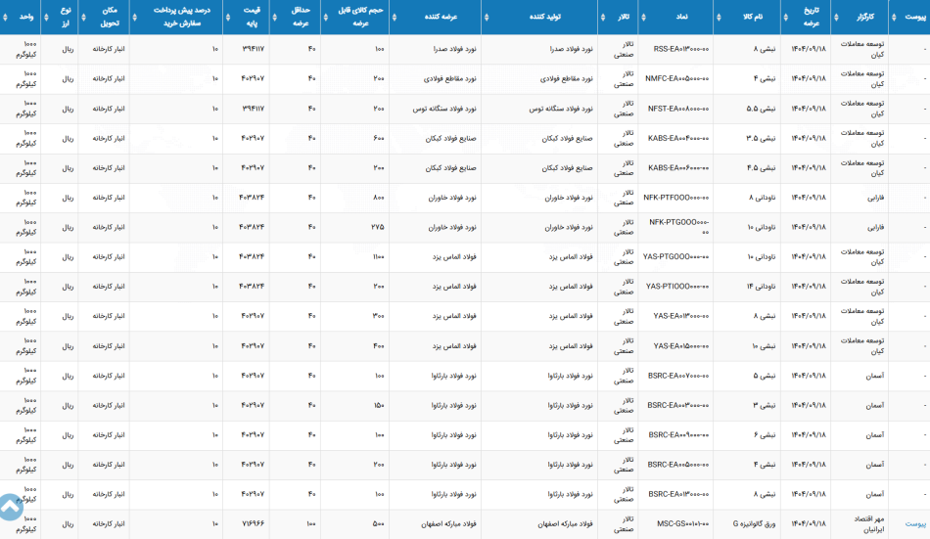Sort by the کارگزار column arrow icon

pyautogui.click(x=836, y=18)
